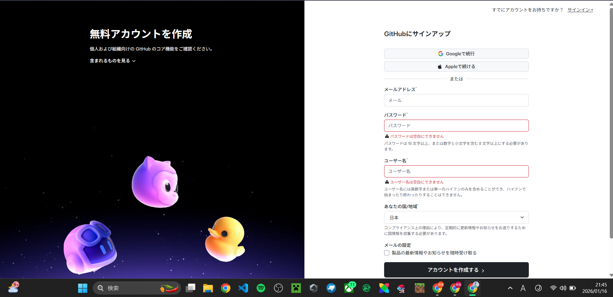Open the あなたの国/地域 country dropdown

(456, 217)
